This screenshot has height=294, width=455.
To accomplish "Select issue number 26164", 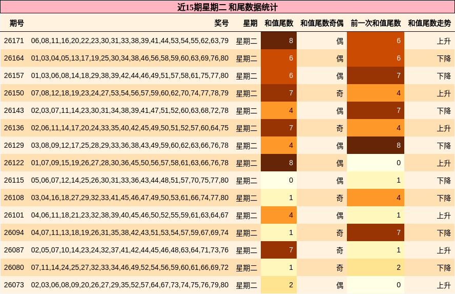I will click(14, 58).
